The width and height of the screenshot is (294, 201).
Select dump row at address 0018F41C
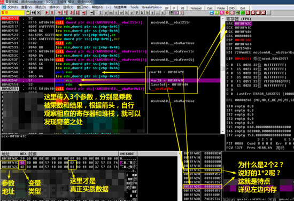point(68,163)
